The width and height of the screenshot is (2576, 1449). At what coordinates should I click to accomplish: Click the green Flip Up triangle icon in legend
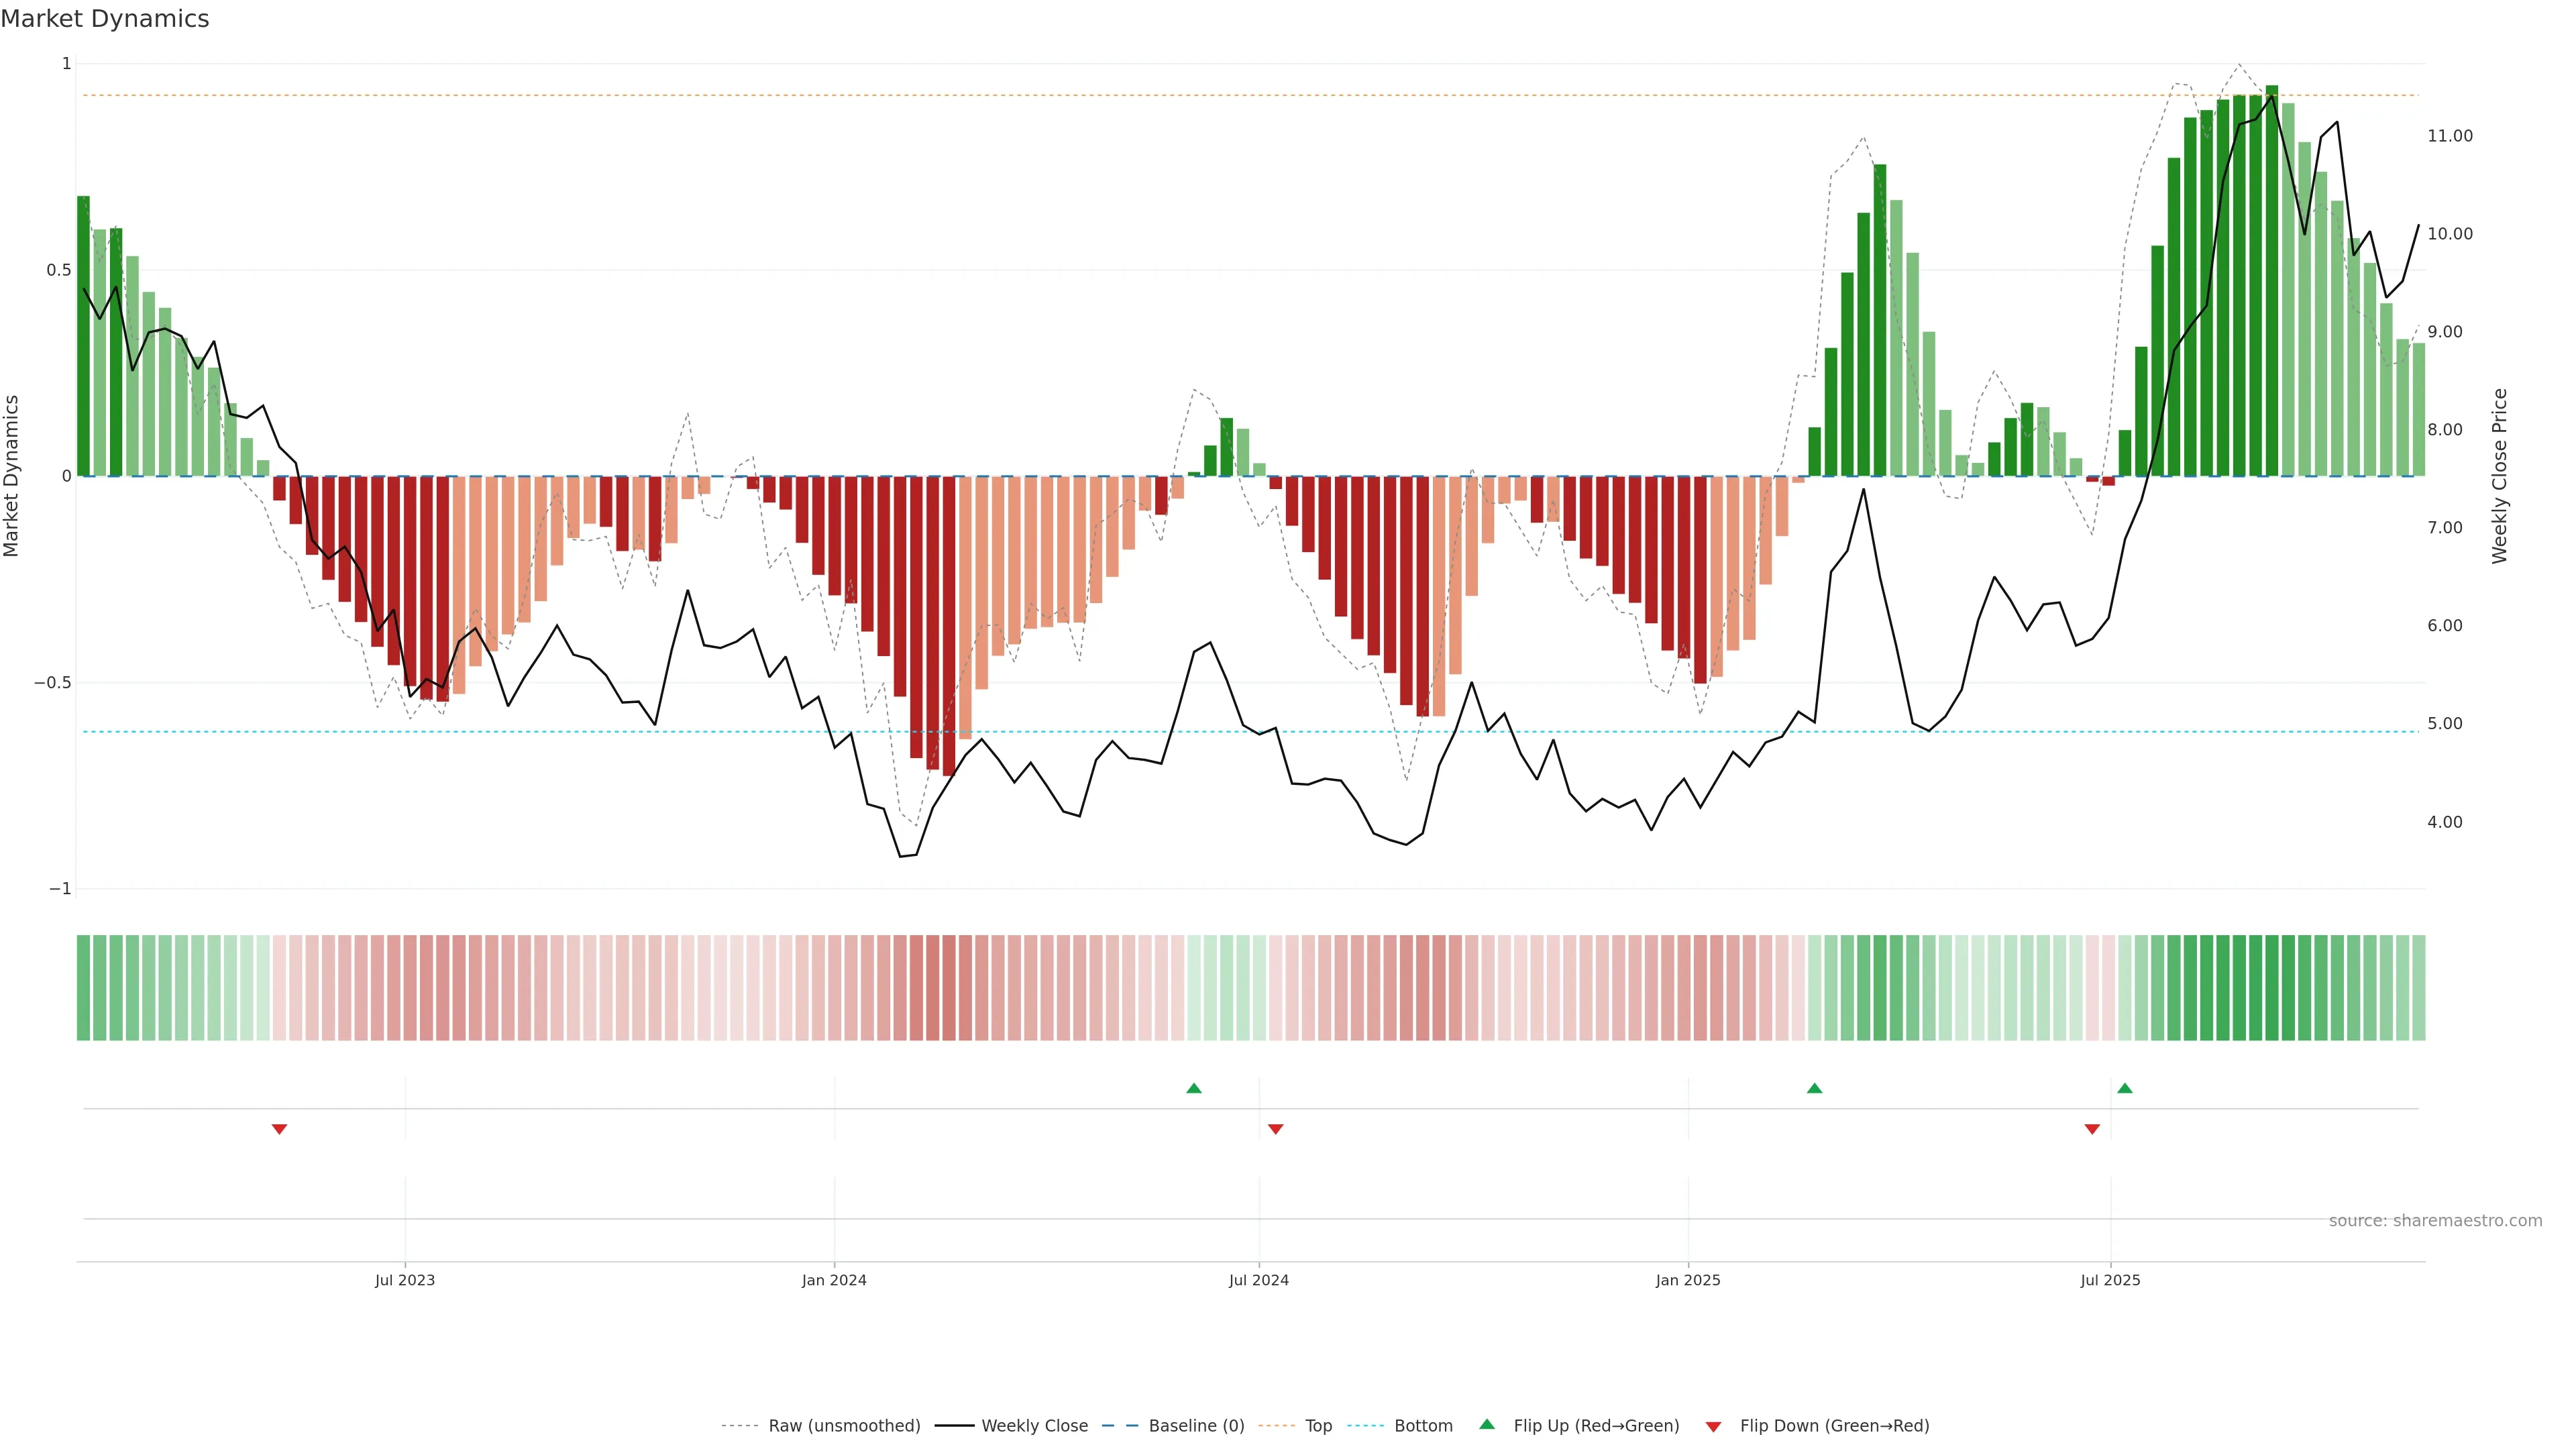tap(1487, 1424)
